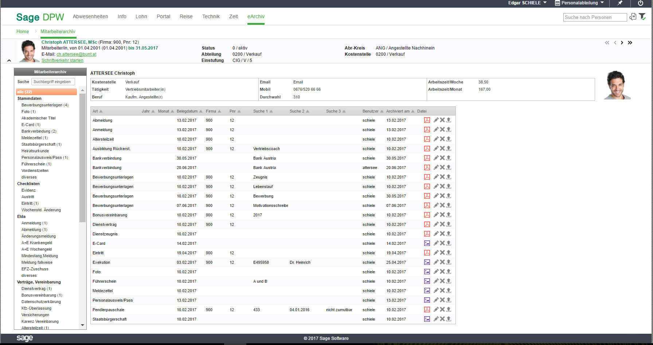Viewport: 653px width, 345px height.
Task: Go to the Home breadcrumb
Action: click(x=23, y=31)
